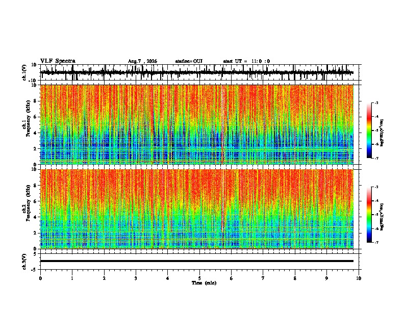The width and height of the screenshot is (404, 312).
Task: Click the time axis tick label "5"
Action: point(199,278)
